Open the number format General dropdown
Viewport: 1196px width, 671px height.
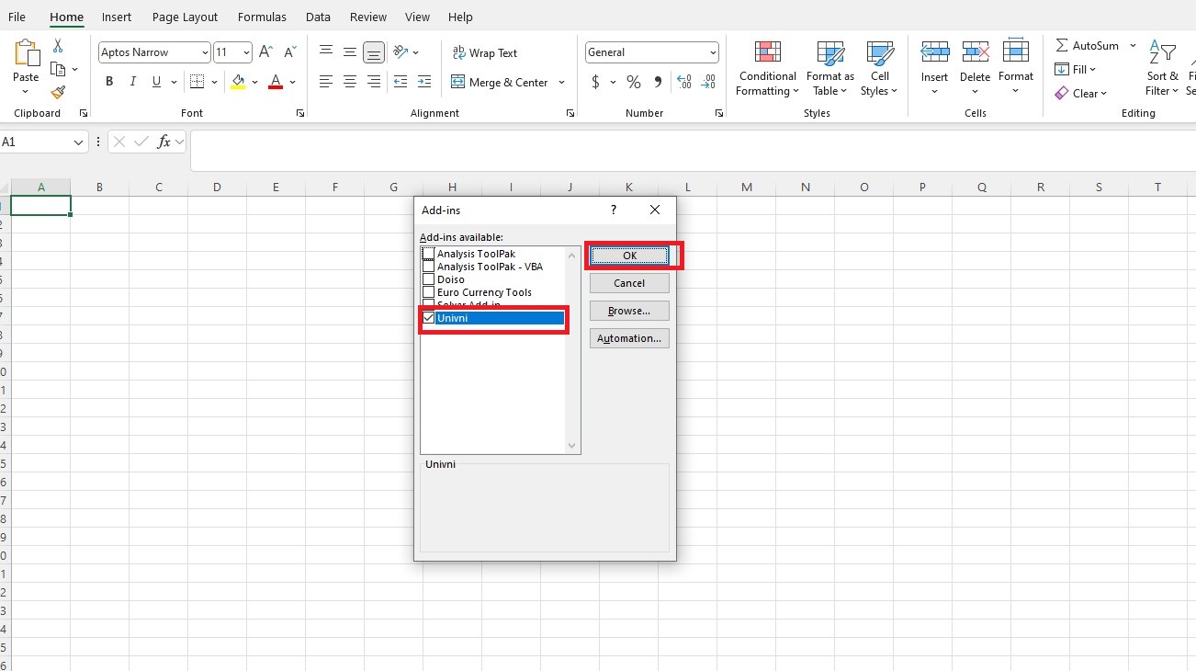coord(713,52)
